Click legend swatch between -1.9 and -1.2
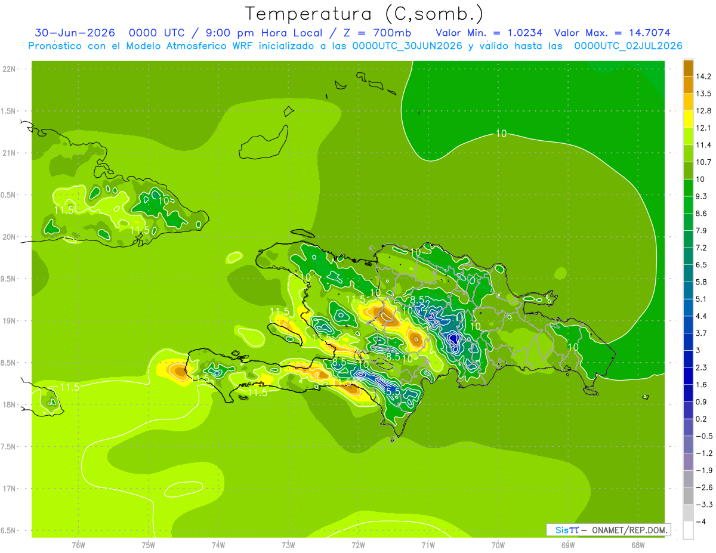 [688, 462]
